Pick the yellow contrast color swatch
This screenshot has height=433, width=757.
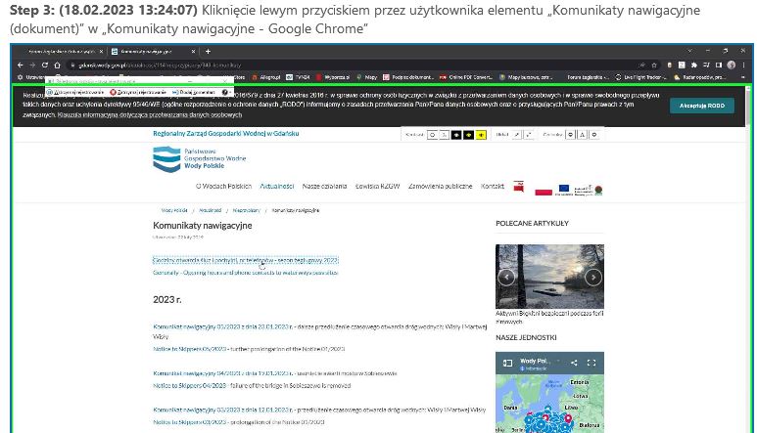[481, 134]
